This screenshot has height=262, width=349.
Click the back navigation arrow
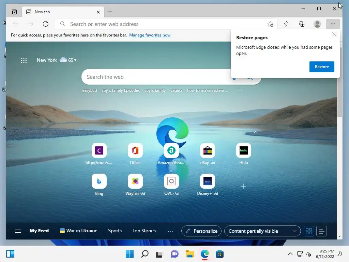pyautogui.click(x=16, y=24)
